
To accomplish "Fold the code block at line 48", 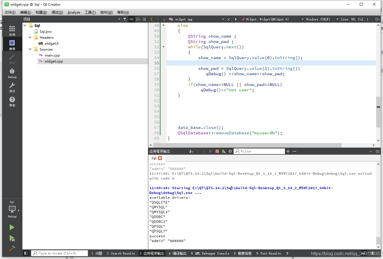I will click(163, 25).
